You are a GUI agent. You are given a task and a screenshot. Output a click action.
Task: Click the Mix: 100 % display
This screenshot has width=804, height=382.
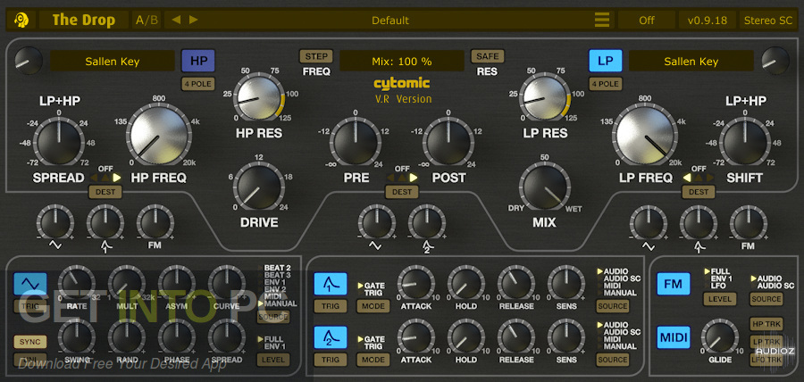tap(402, 61)
